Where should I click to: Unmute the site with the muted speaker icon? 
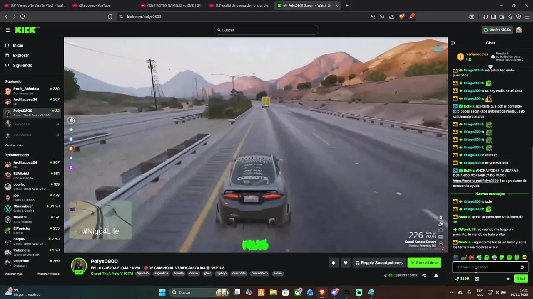[373, 17]
